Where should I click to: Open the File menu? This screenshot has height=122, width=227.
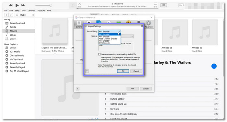6,11
